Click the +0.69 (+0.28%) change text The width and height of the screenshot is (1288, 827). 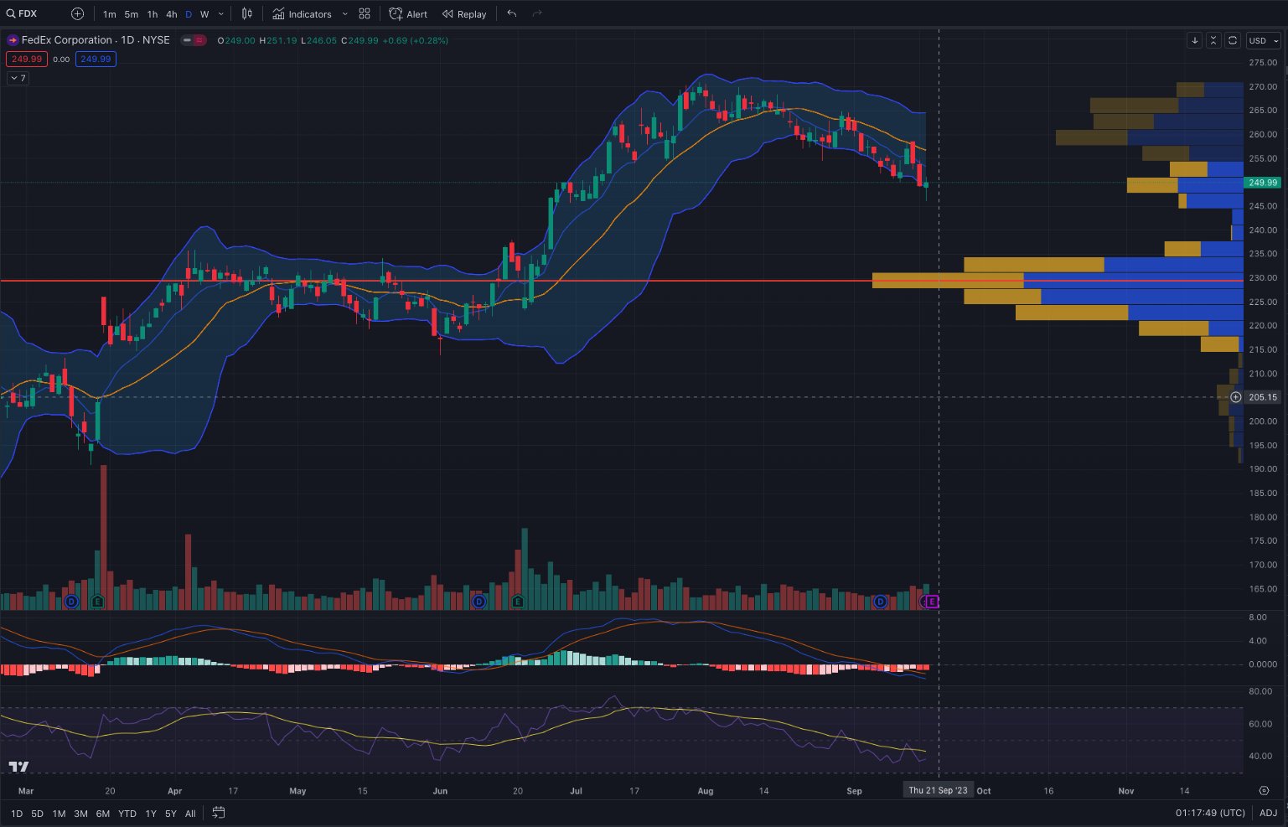(x=415, y=40)
